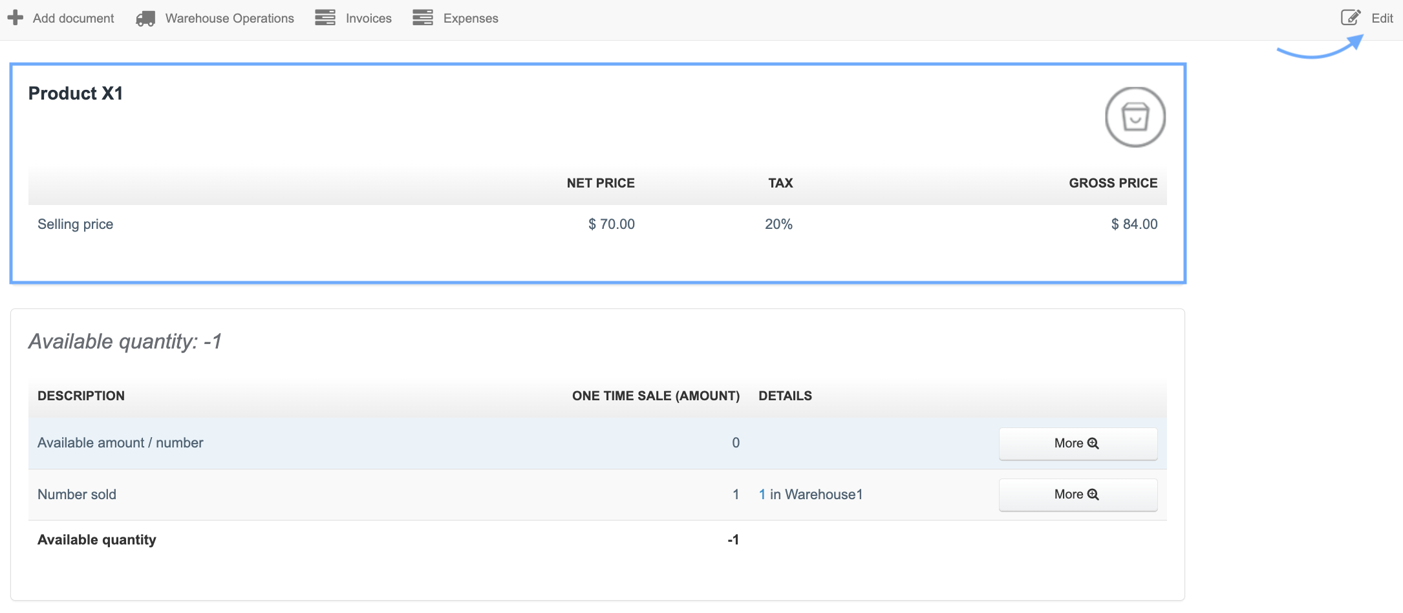The height and width of the screenshot is (613, 1403).
Task: Click the Available quantity: -1 heading
Action: pyautogui.click(x=125, y=341)
